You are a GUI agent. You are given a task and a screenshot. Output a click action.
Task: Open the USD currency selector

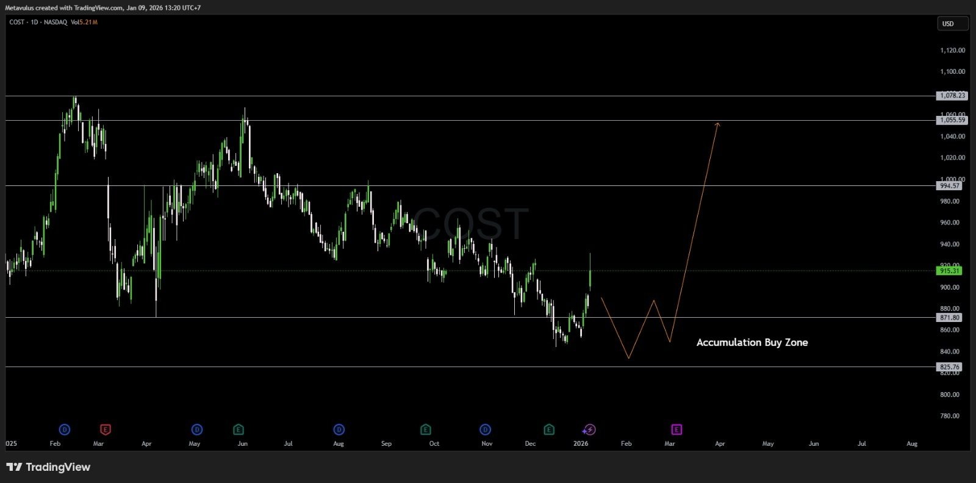[x=952, y=24]
